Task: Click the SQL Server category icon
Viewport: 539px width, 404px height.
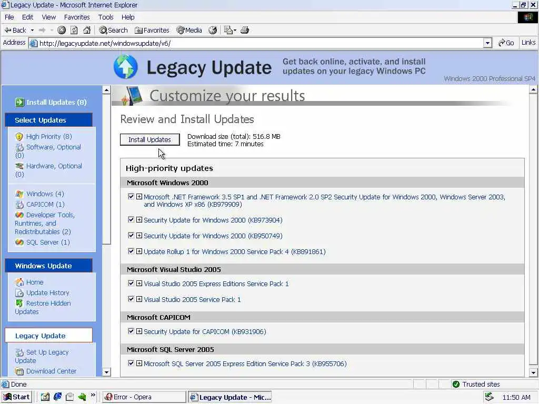Action: [x=19, y=243]
